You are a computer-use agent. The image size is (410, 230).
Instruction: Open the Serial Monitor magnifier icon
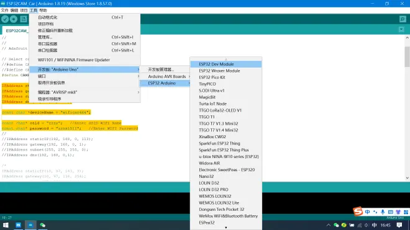coord(403,19)
